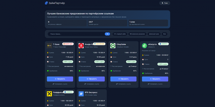Click the eКапуста green logo
The width and height of the screenshot is (215, 107).
[144, 46]
